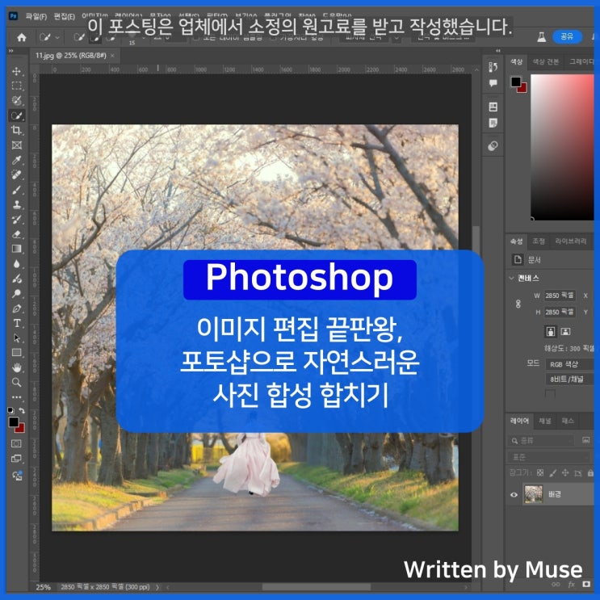Click background red swatch in Color panel
The height and width of the screenshot is (600, 600).
click(522, 88)
